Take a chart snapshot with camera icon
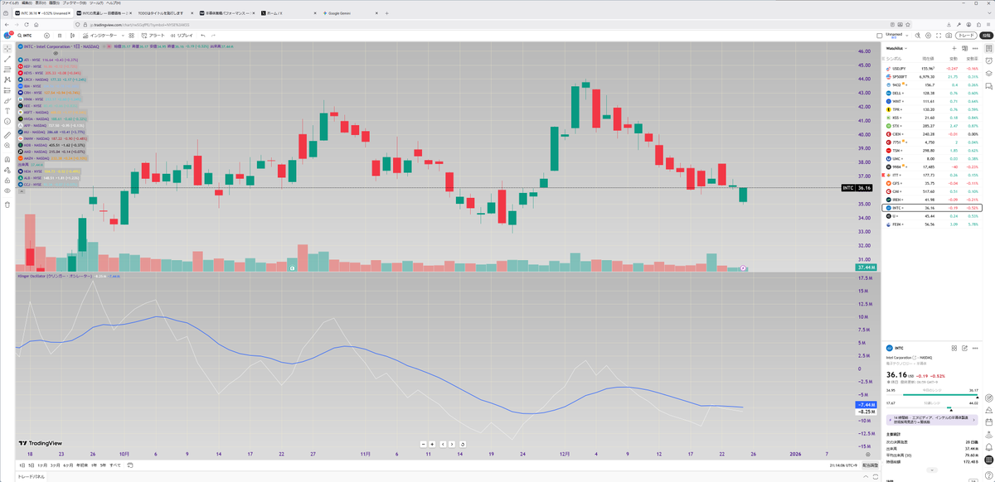This screenshot has height=482, width=995. click(949, 36)
